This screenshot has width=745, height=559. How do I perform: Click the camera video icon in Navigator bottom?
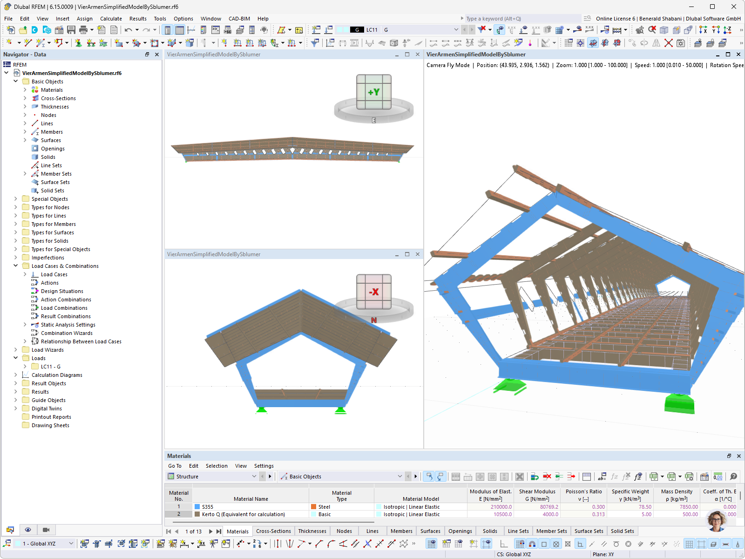point(46,530)
